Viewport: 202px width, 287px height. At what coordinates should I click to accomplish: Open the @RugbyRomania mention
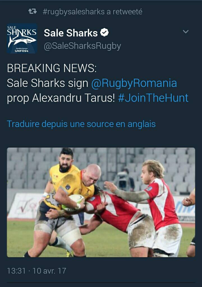point(134,83)
